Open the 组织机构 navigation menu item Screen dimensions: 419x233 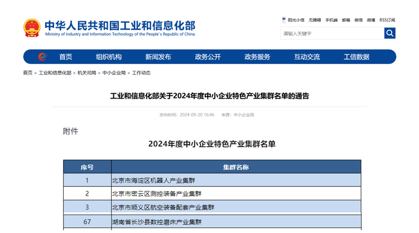tap(109, 57)
